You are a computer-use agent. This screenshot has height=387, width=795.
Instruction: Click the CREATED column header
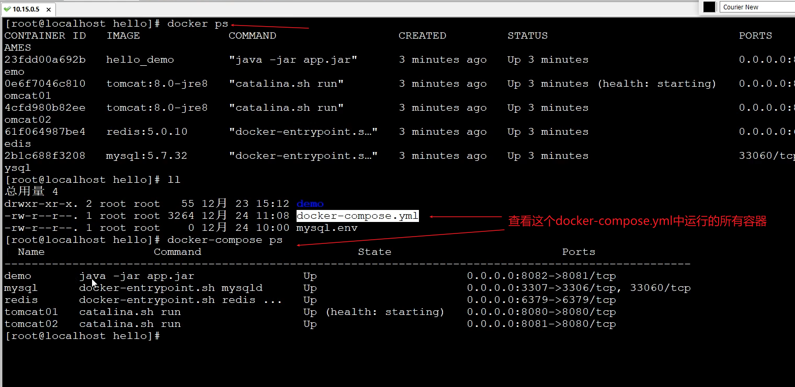coord(423,36)
